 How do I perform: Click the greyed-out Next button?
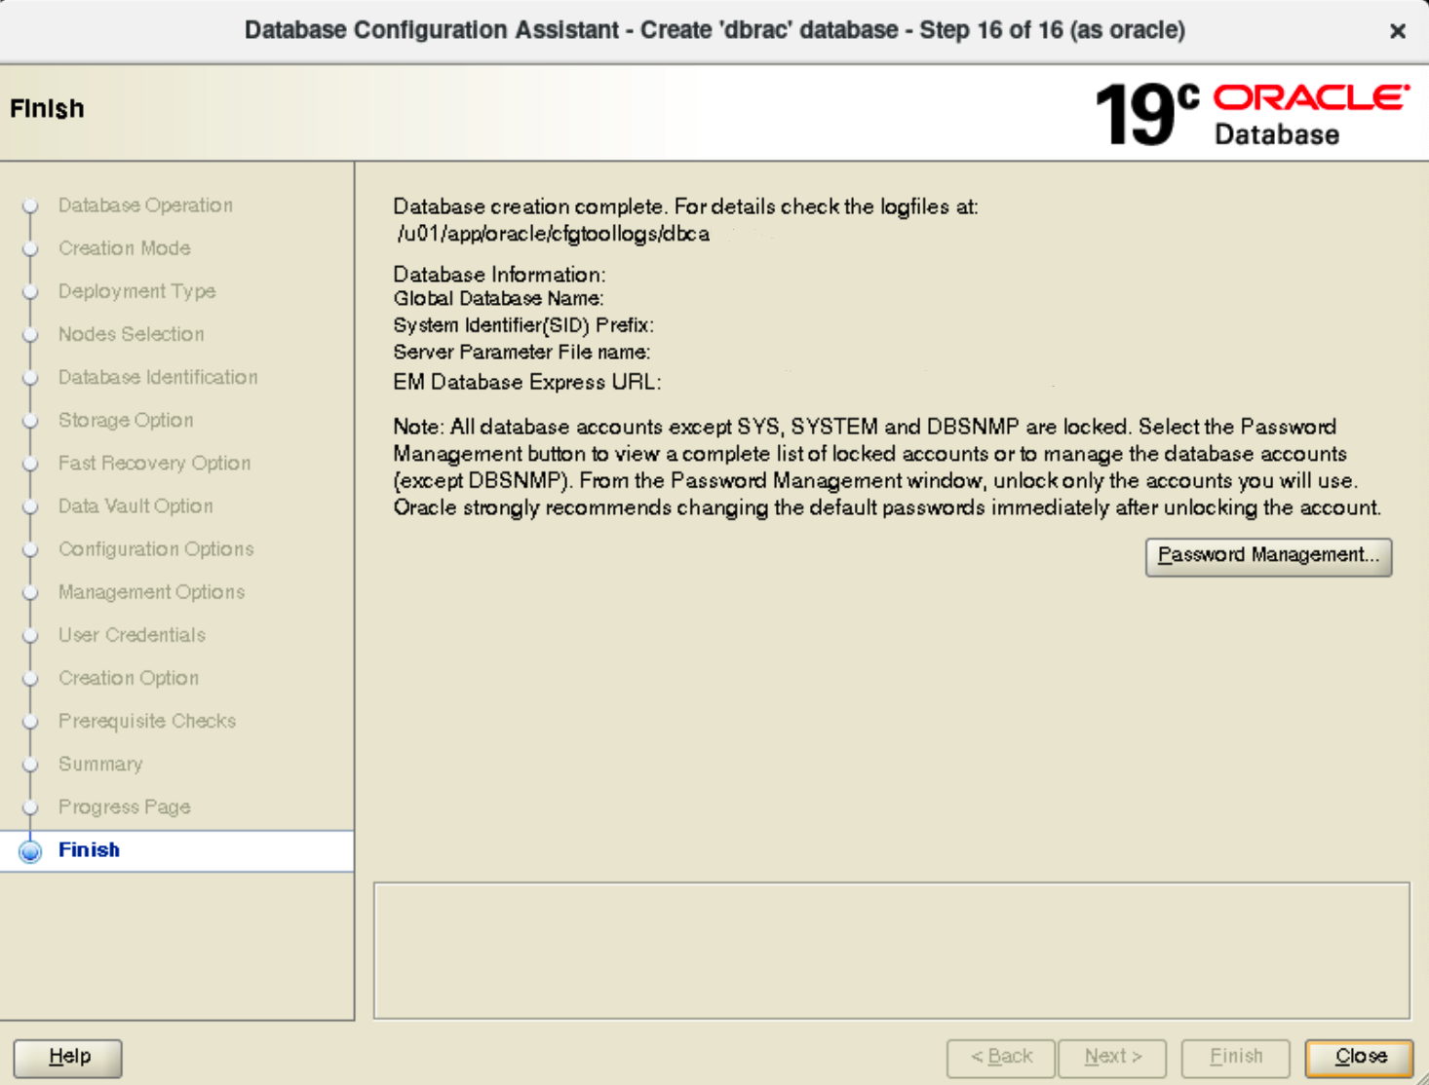1112,1057
